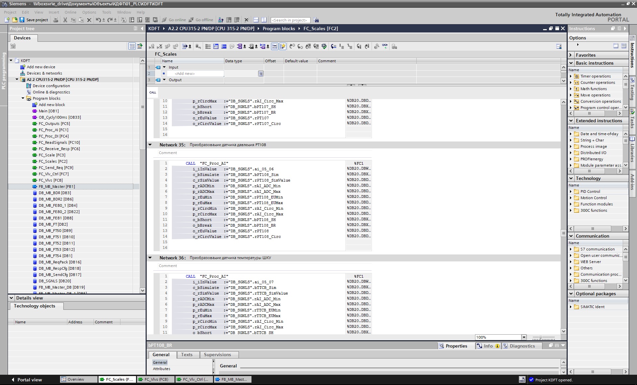Collapse the Program blocks folder

click(x=23, y=98)
